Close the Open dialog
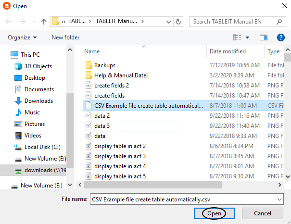291x224 pixels. point(284,6)
